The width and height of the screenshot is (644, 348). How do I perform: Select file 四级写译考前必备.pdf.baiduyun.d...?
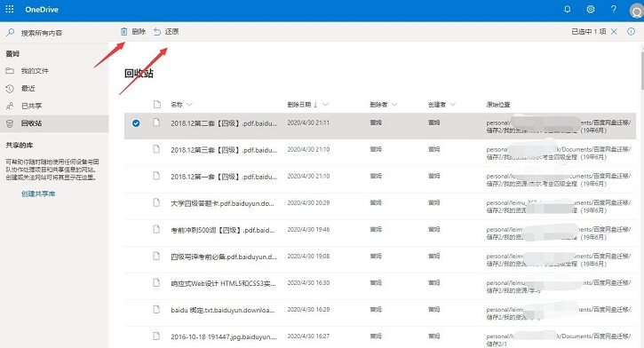tap(224, 257)
